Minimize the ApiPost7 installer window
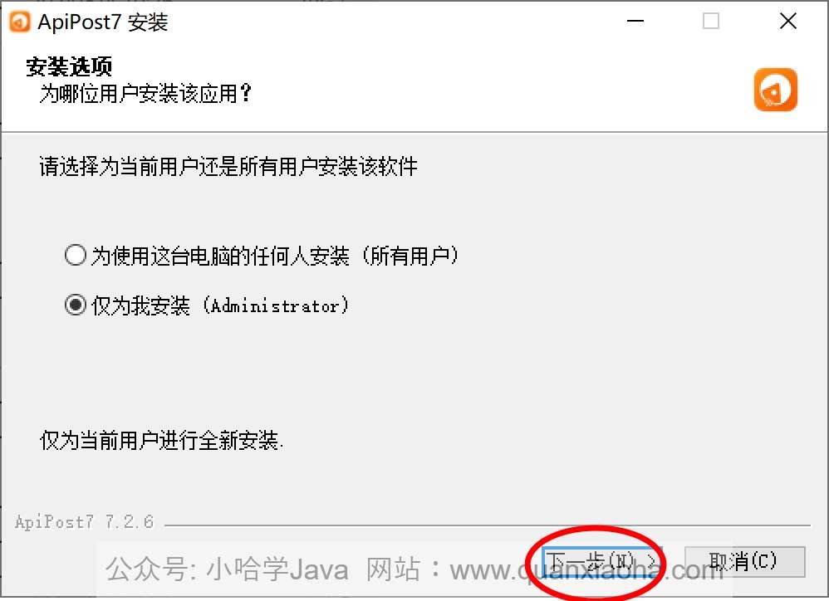Screen dimensions: 829x601 (x=635, y=21)
